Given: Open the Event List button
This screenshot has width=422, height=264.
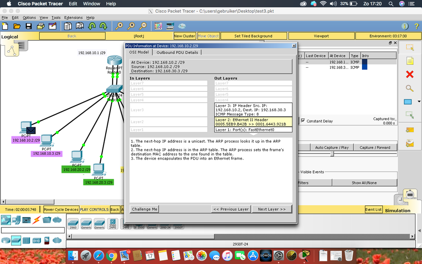Looking at the screenshot, I should (373, 209).
